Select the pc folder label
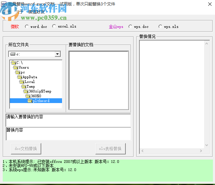This screenshot has width=215, height=185. (x=22, y=72)
